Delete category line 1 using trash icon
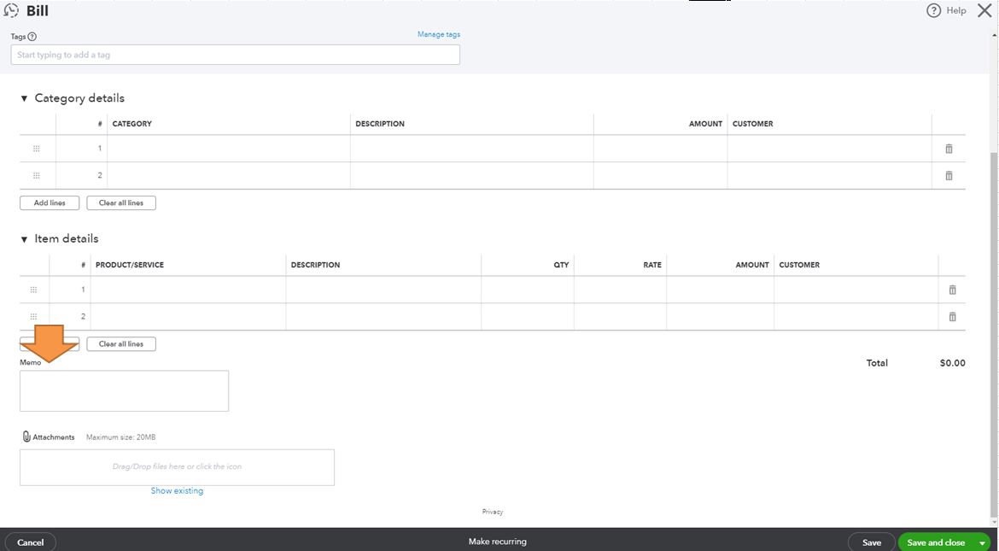This screenshot has height=551, width=999. [948, 148]
